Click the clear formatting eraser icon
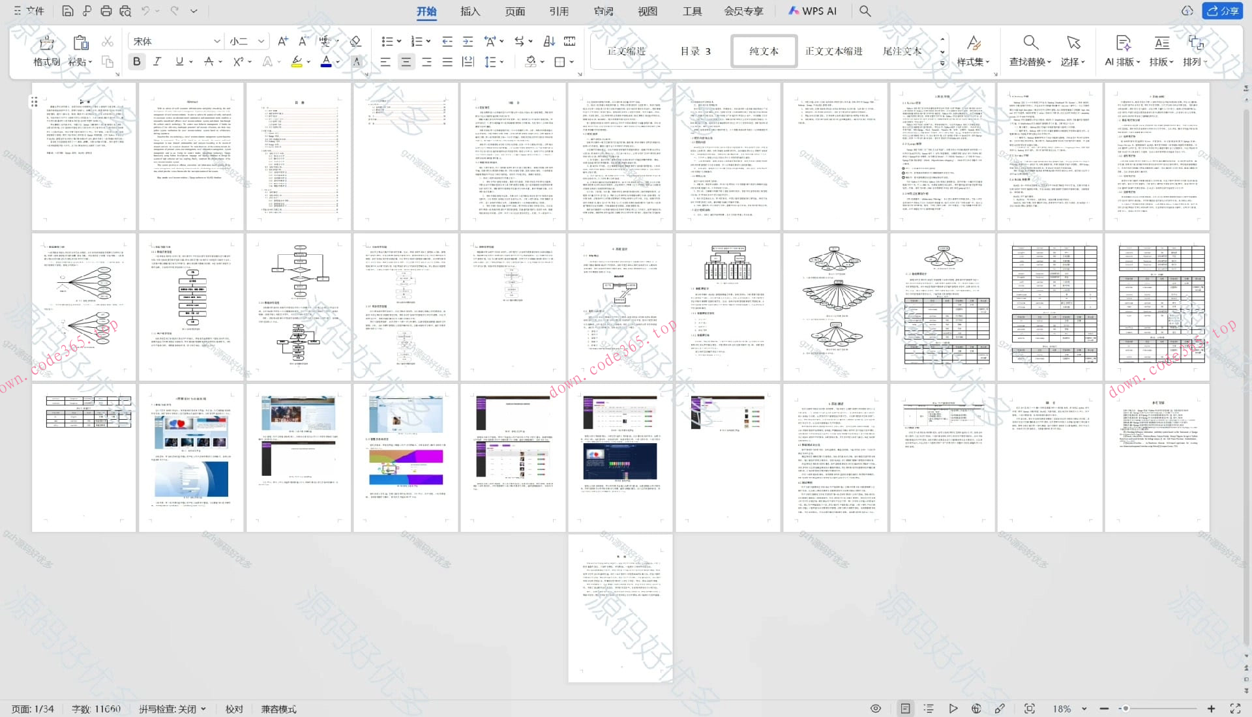 [355, 41]
